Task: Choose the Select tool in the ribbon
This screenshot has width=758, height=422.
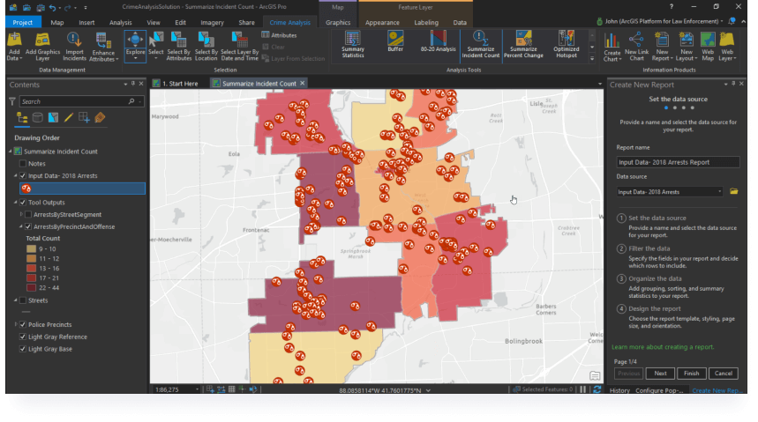Action: click(155, 47)
